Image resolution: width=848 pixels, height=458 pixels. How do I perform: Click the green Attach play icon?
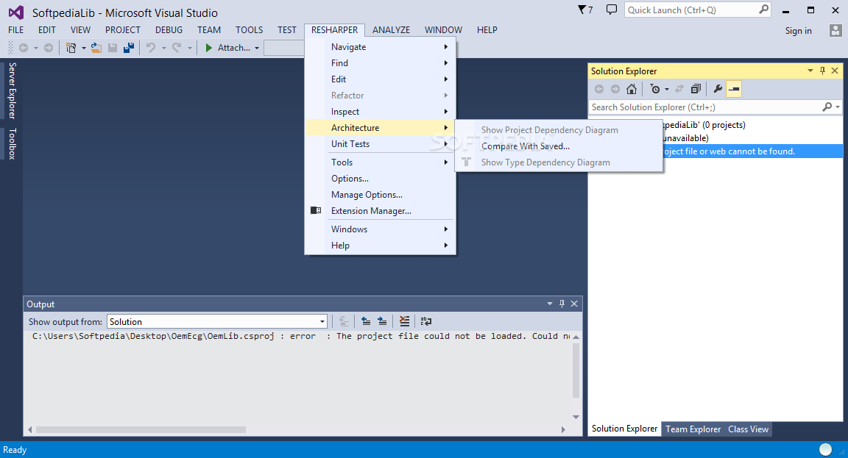point(209,48)
